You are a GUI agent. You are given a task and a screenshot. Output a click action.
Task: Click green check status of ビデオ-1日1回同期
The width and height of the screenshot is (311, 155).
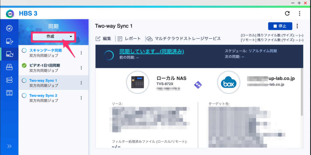coord(24,65)
